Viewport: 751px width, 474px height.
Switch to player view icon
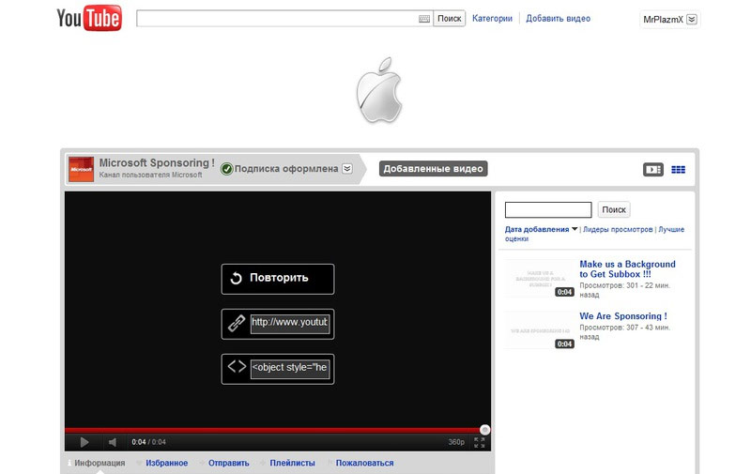pos(652,170)
